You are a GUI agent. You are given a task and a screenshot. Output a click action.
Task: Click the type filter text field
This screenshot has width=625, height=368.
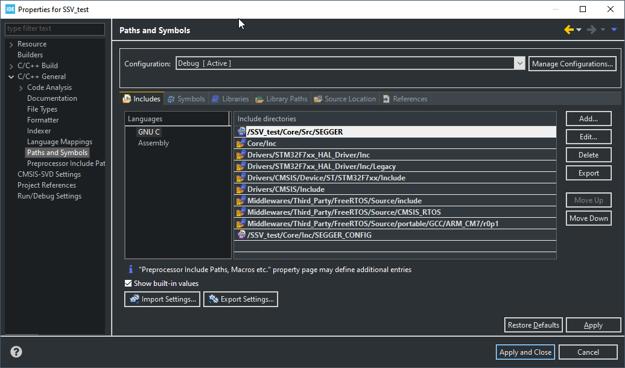click(54, 28)
